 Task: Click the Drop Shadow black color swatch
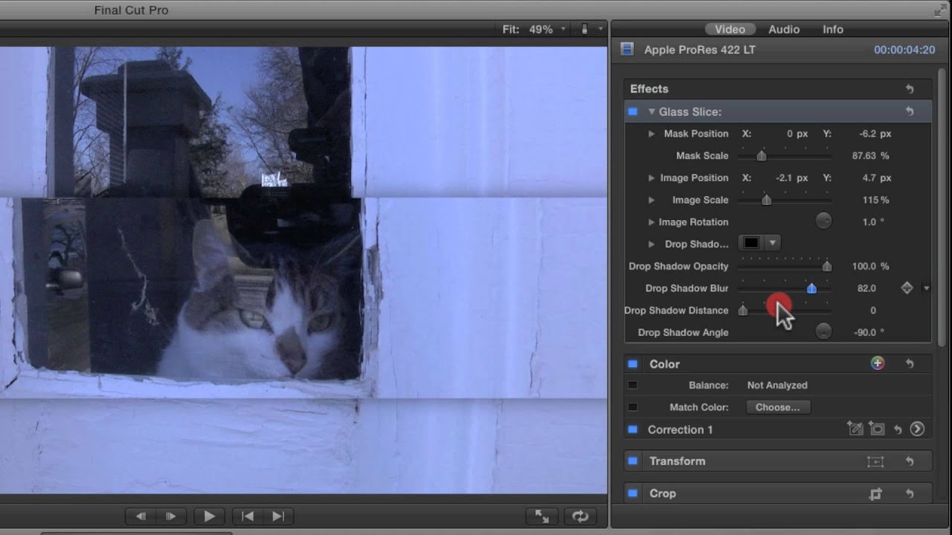coord(751,243)
